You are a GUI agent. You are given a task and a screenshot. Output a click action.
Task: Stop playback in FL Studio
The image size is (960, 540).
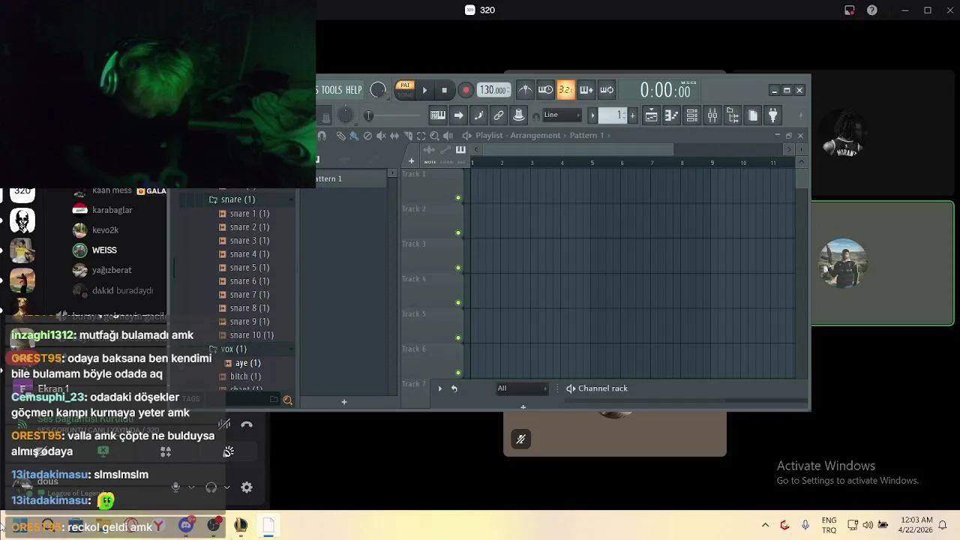coord(444,90)
